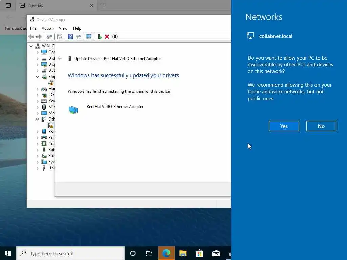Image resolution: width=347 pixels, height=260 pixels.
Task: Click Scan for hardware changes monitor icon
Action: point(89,37)
